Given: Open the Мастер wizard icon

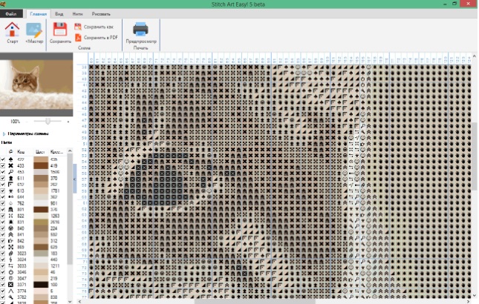Looking at the screenshot, I should coord(34,30).
